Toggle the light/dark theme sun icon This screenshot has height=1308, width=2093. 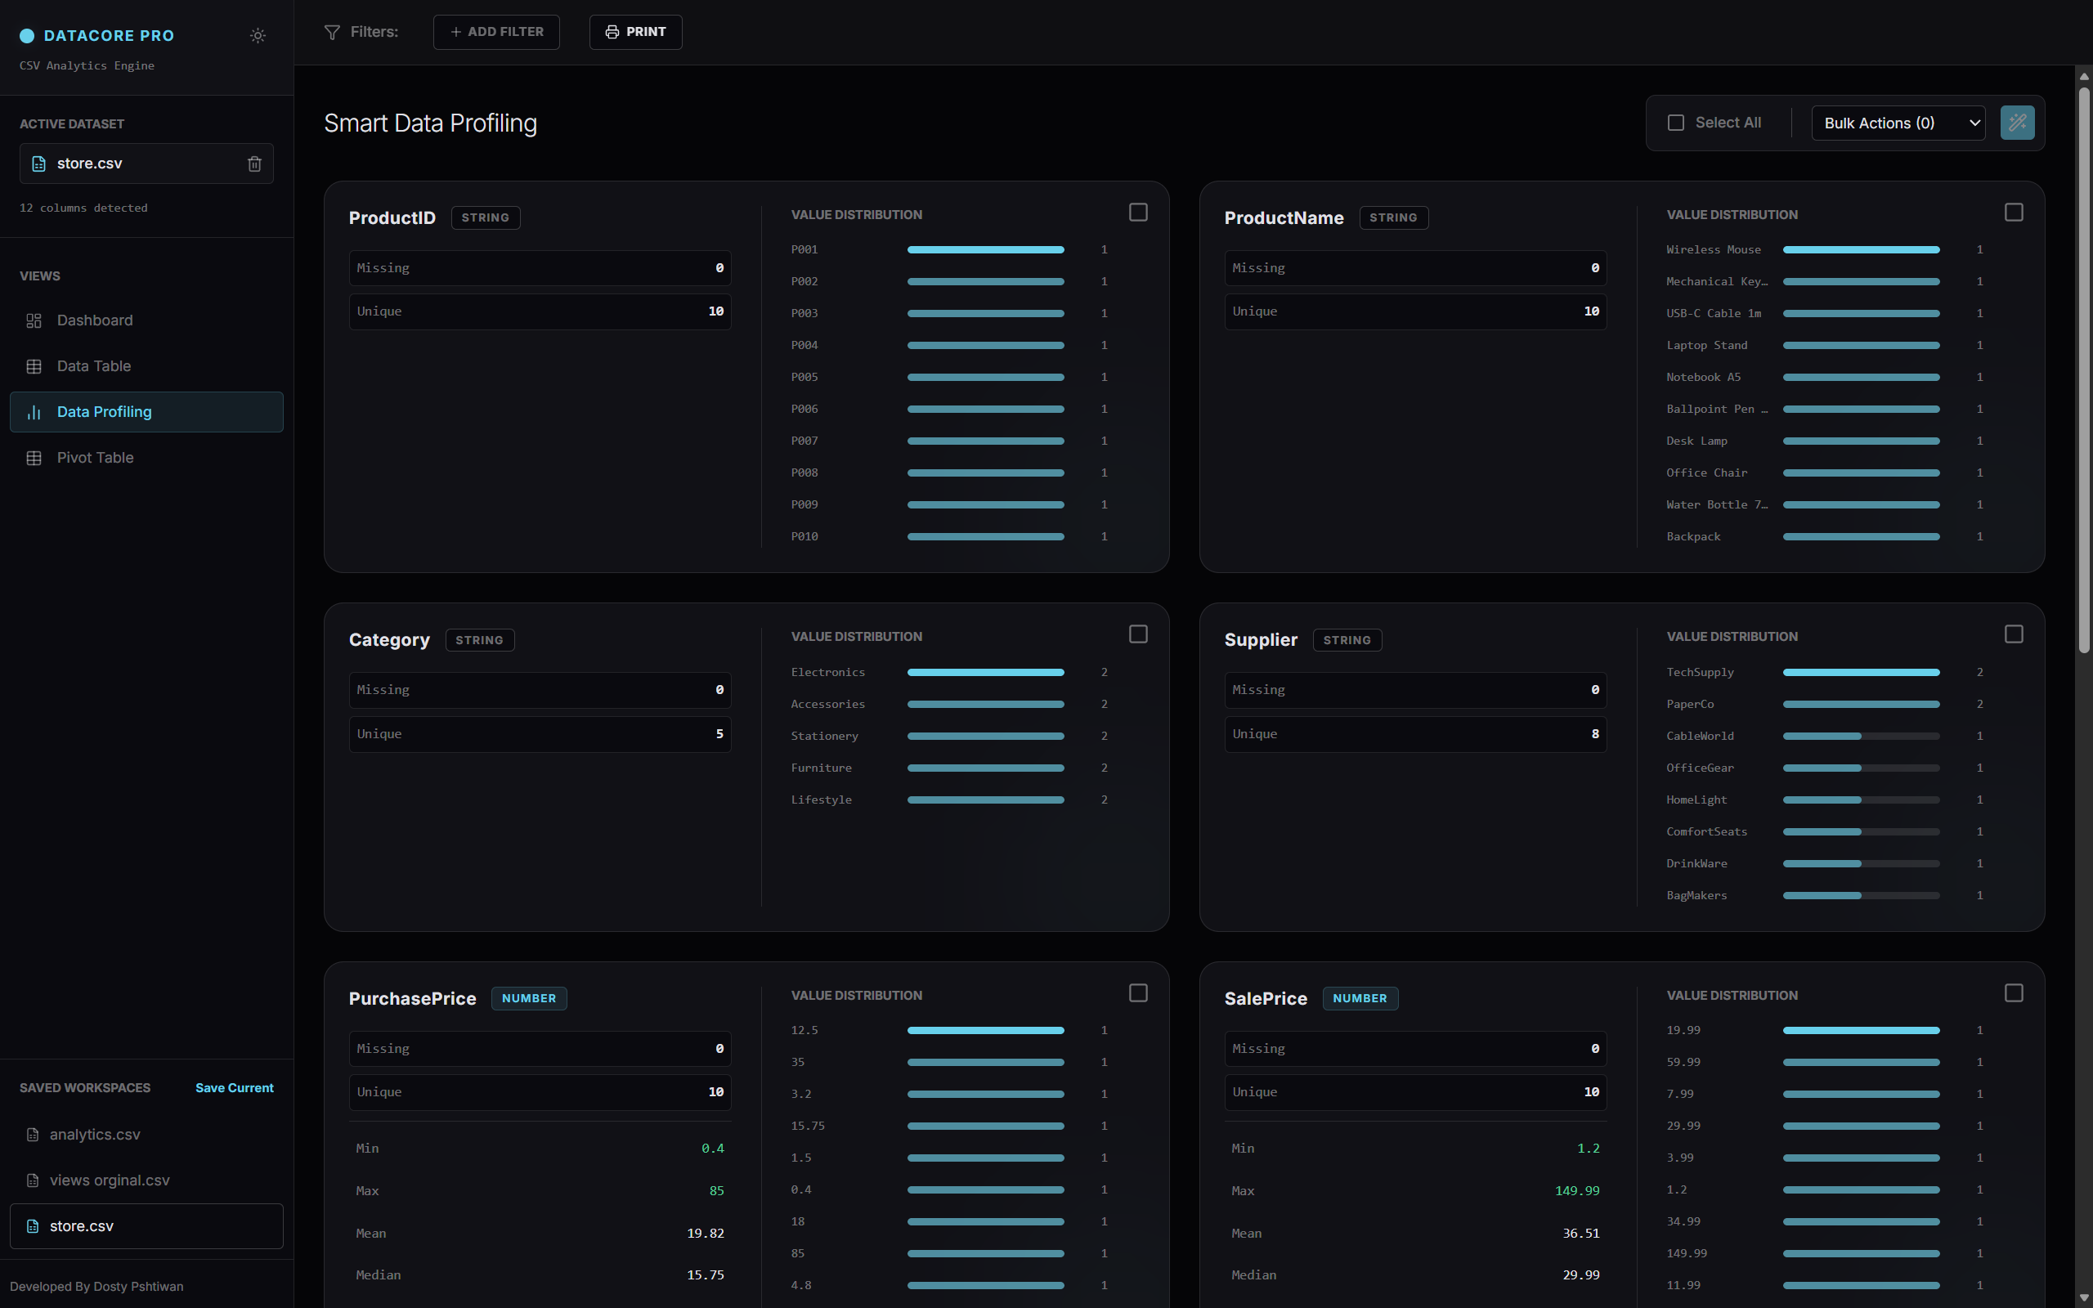258,35
